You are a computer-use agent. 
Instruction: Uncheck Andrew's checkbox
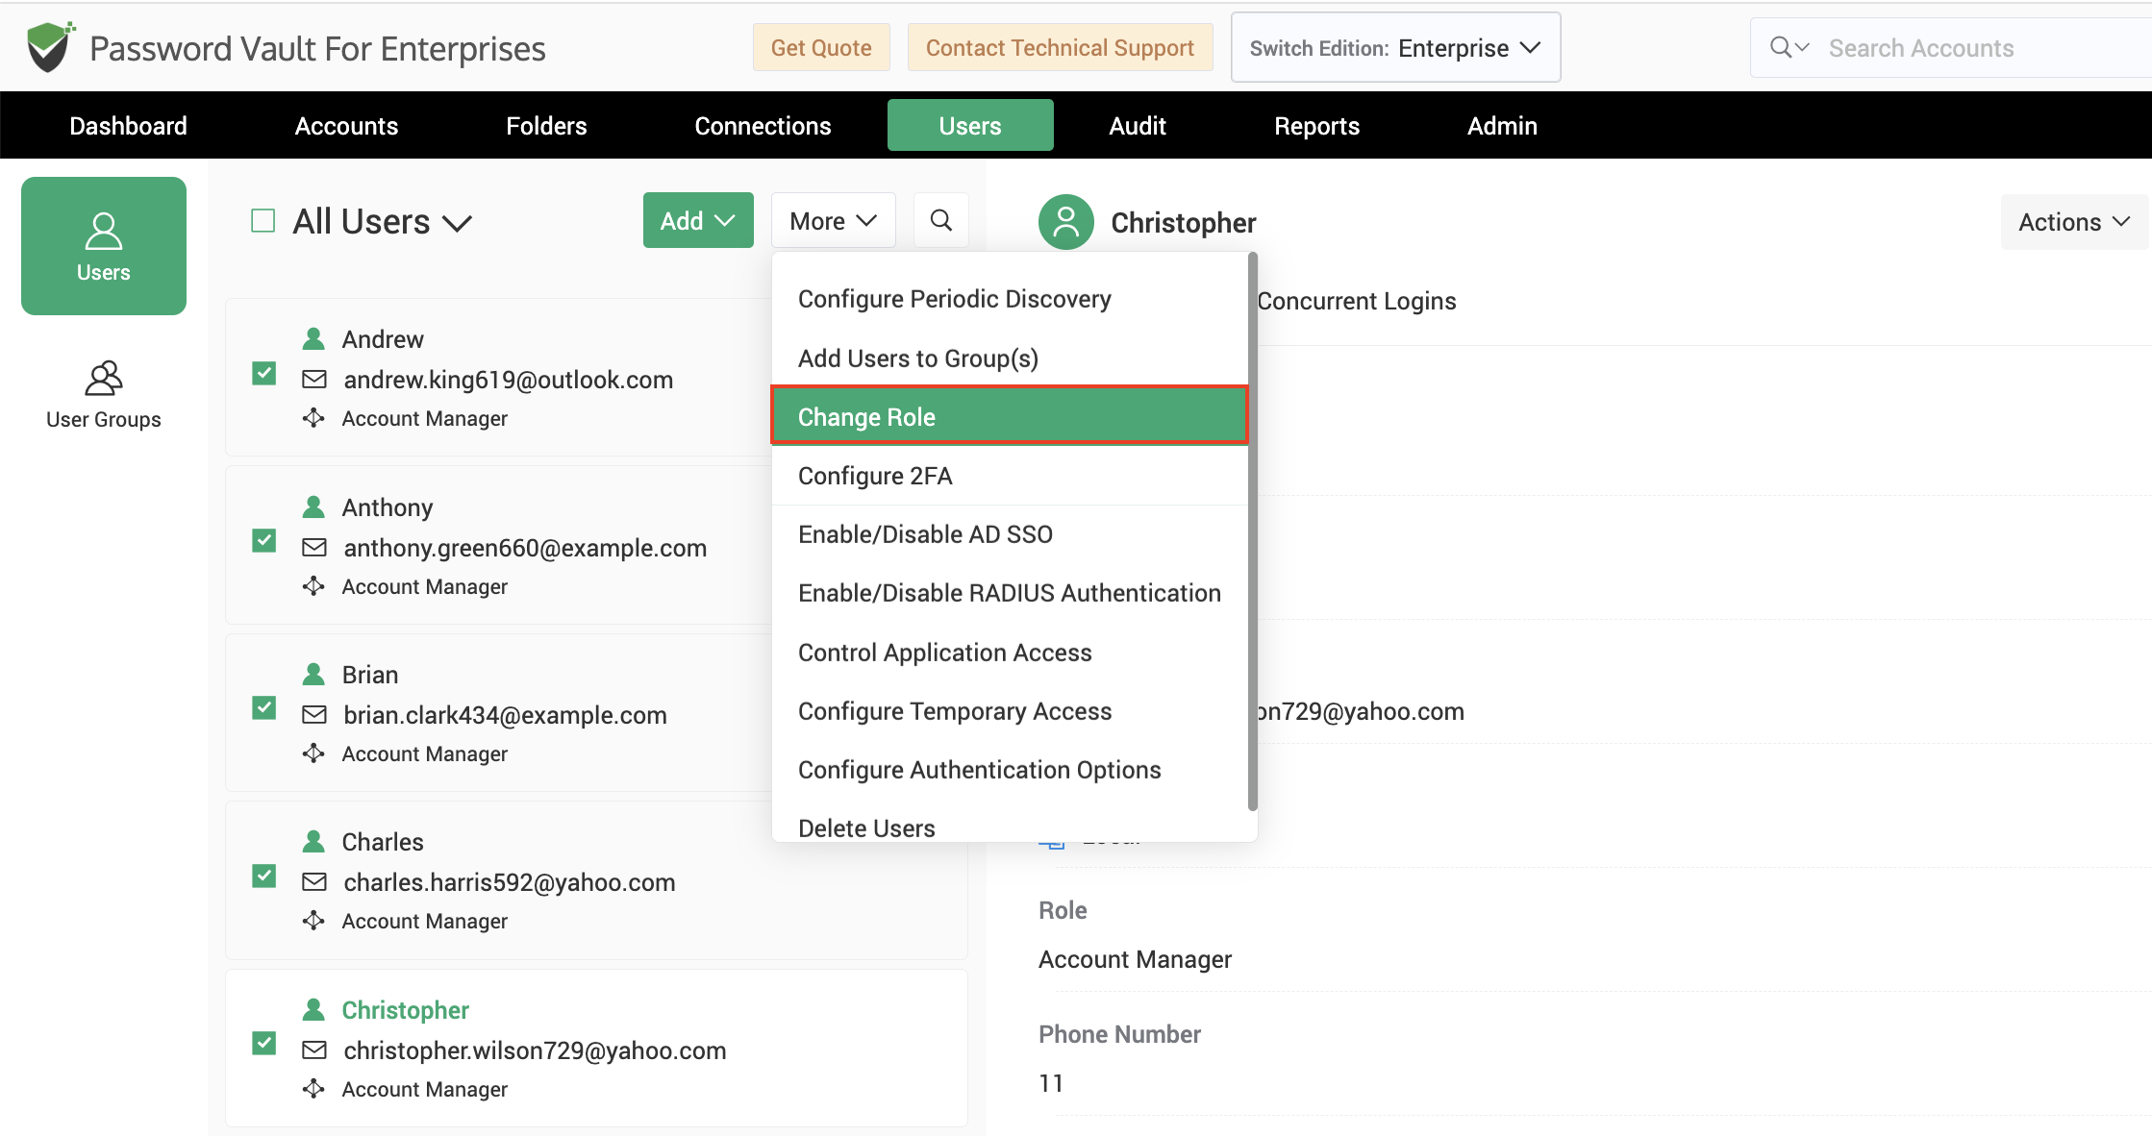coord(263,373)
